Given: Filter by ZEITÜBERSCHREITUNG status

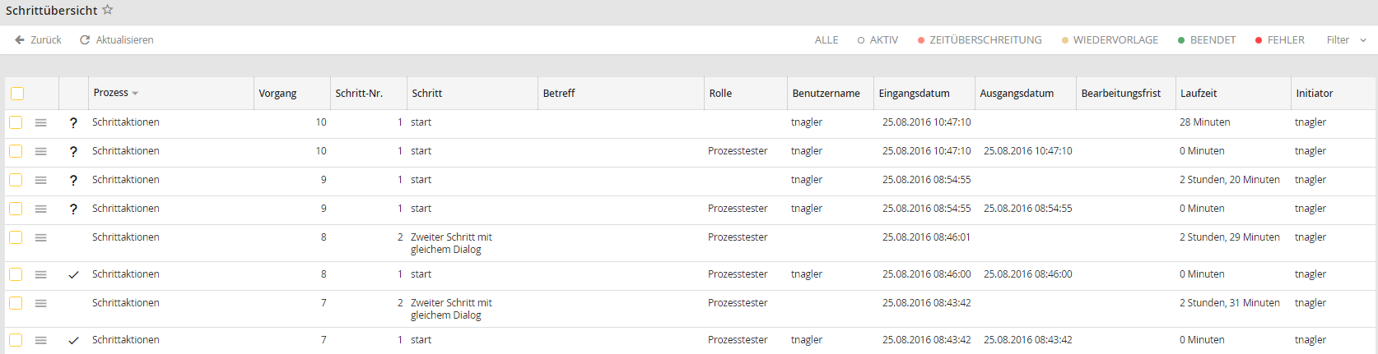Looking at the screenshot, I should (x=980, y=39).
